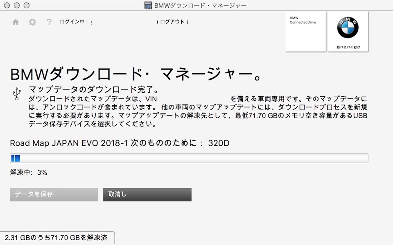Click the ログイン中 label
The width and height of the screenshot is (393, 245).
(74, 22)
